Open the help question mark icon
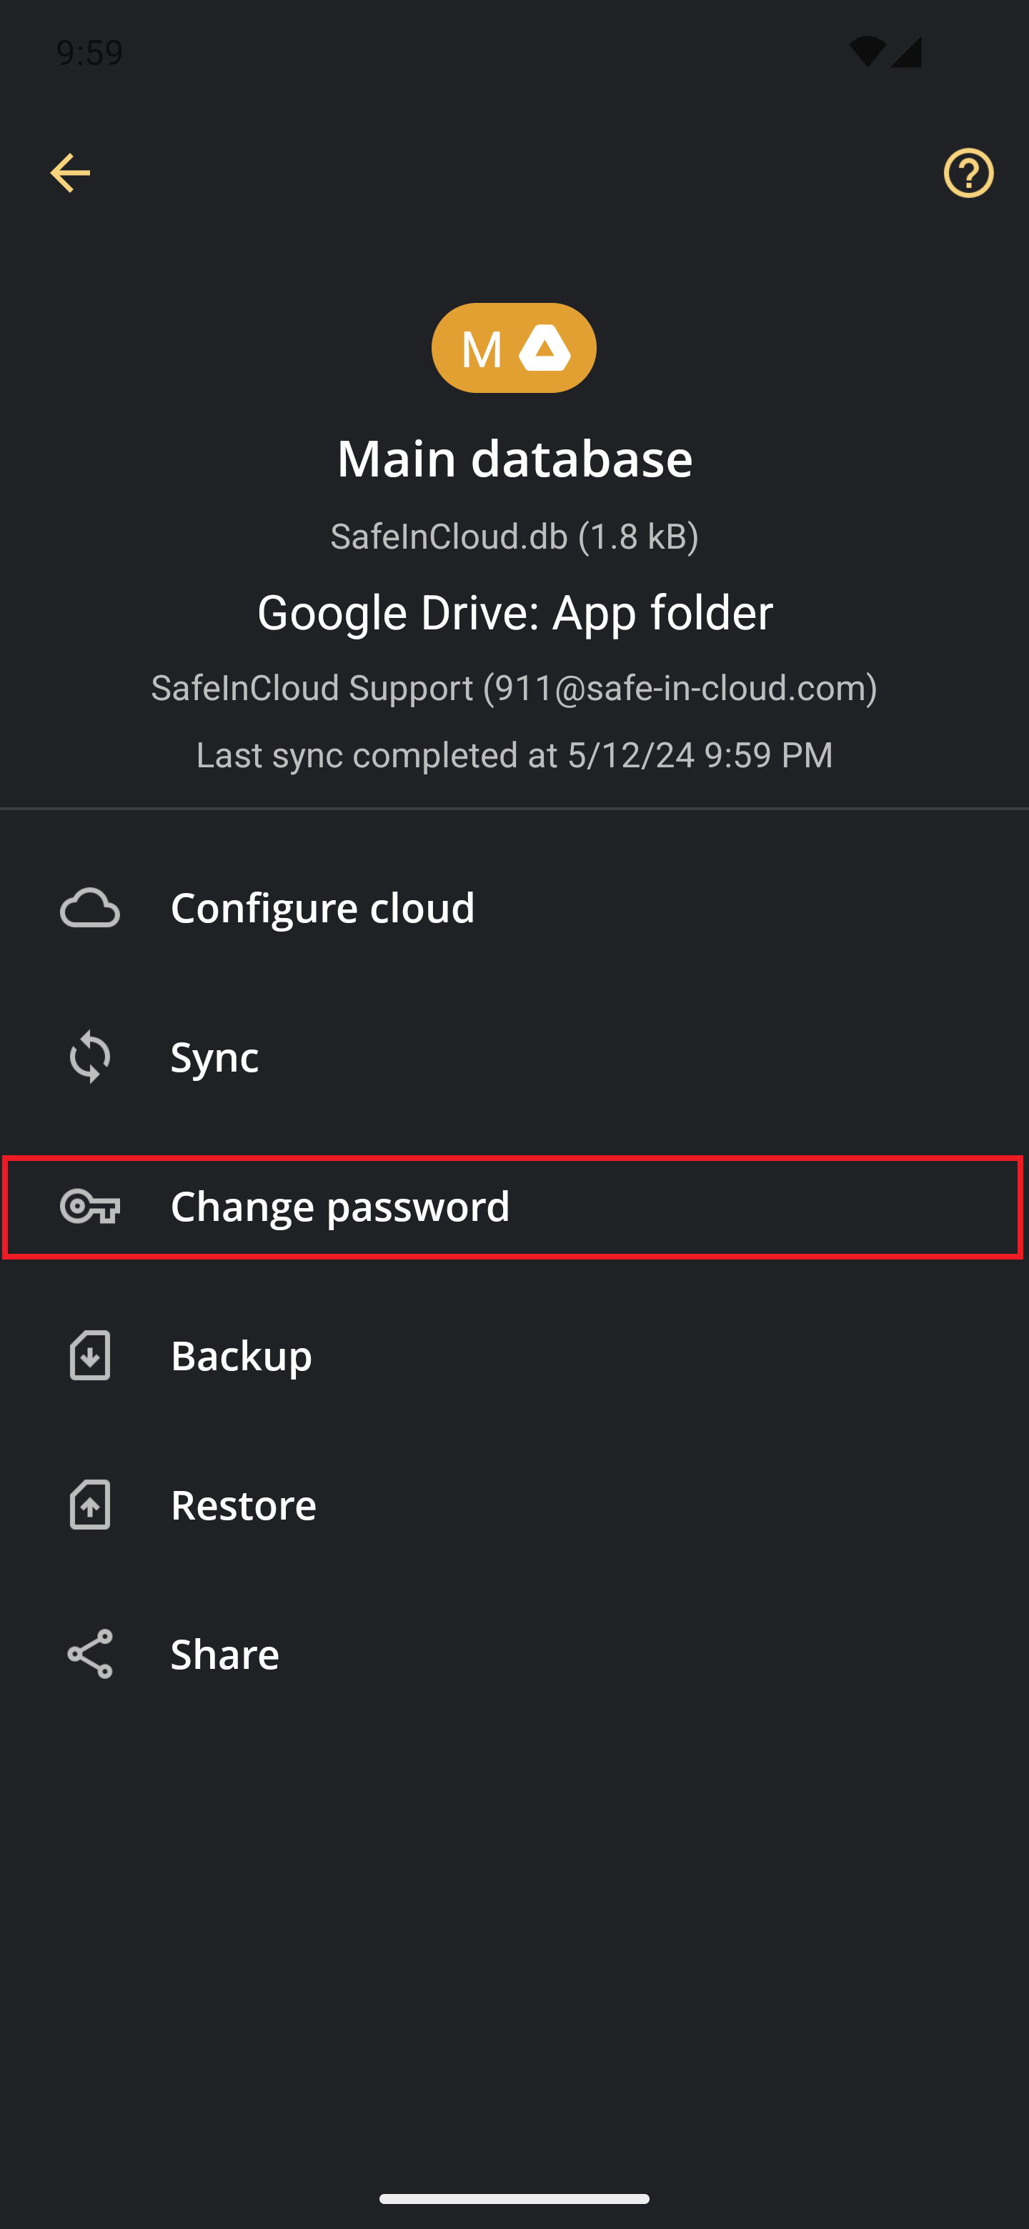The height and width of the screenshot is (2229, 1029). [x=968, y=173]
